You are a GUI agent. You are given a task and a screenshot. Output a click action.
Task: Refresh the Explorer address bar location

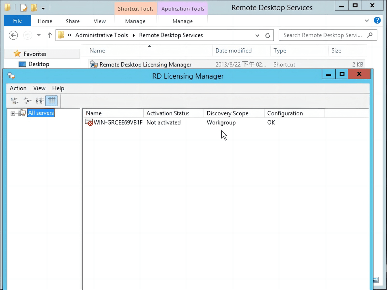(268, 35)
